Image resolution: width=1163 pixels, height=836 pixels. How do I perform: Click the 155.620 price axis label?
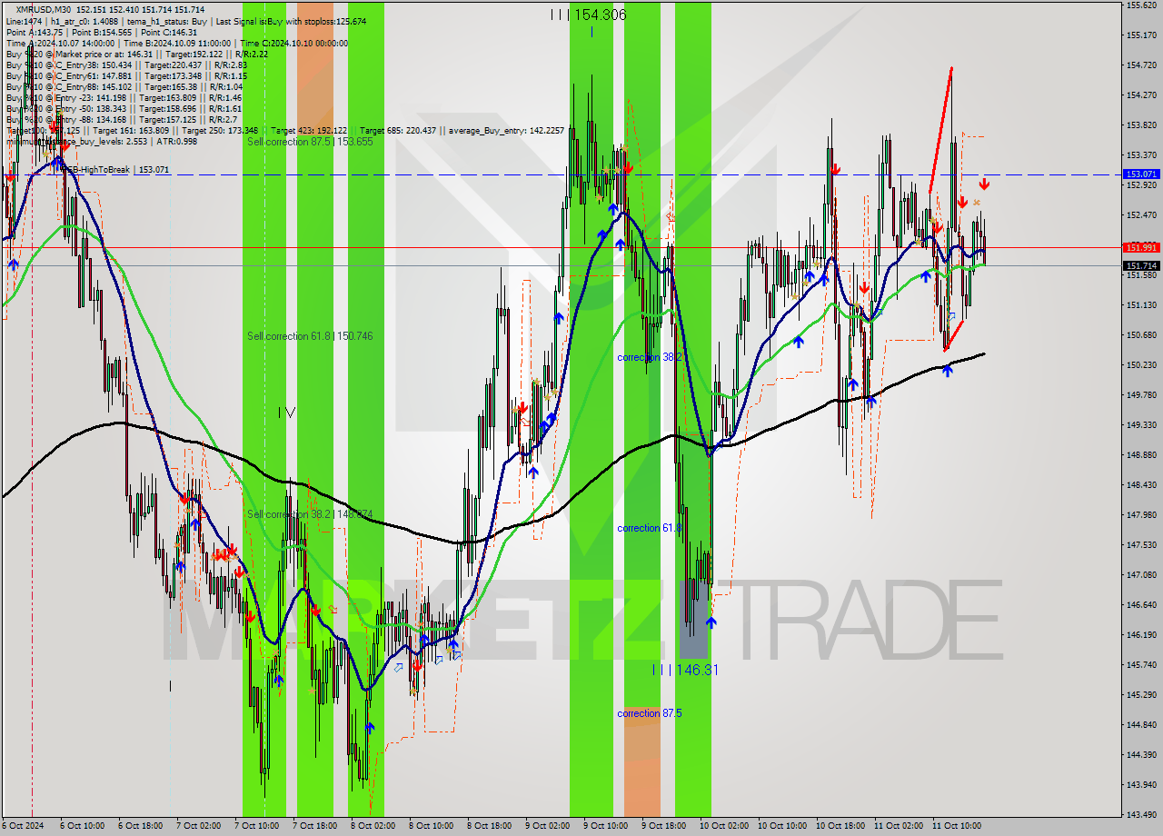(1142, 5)
